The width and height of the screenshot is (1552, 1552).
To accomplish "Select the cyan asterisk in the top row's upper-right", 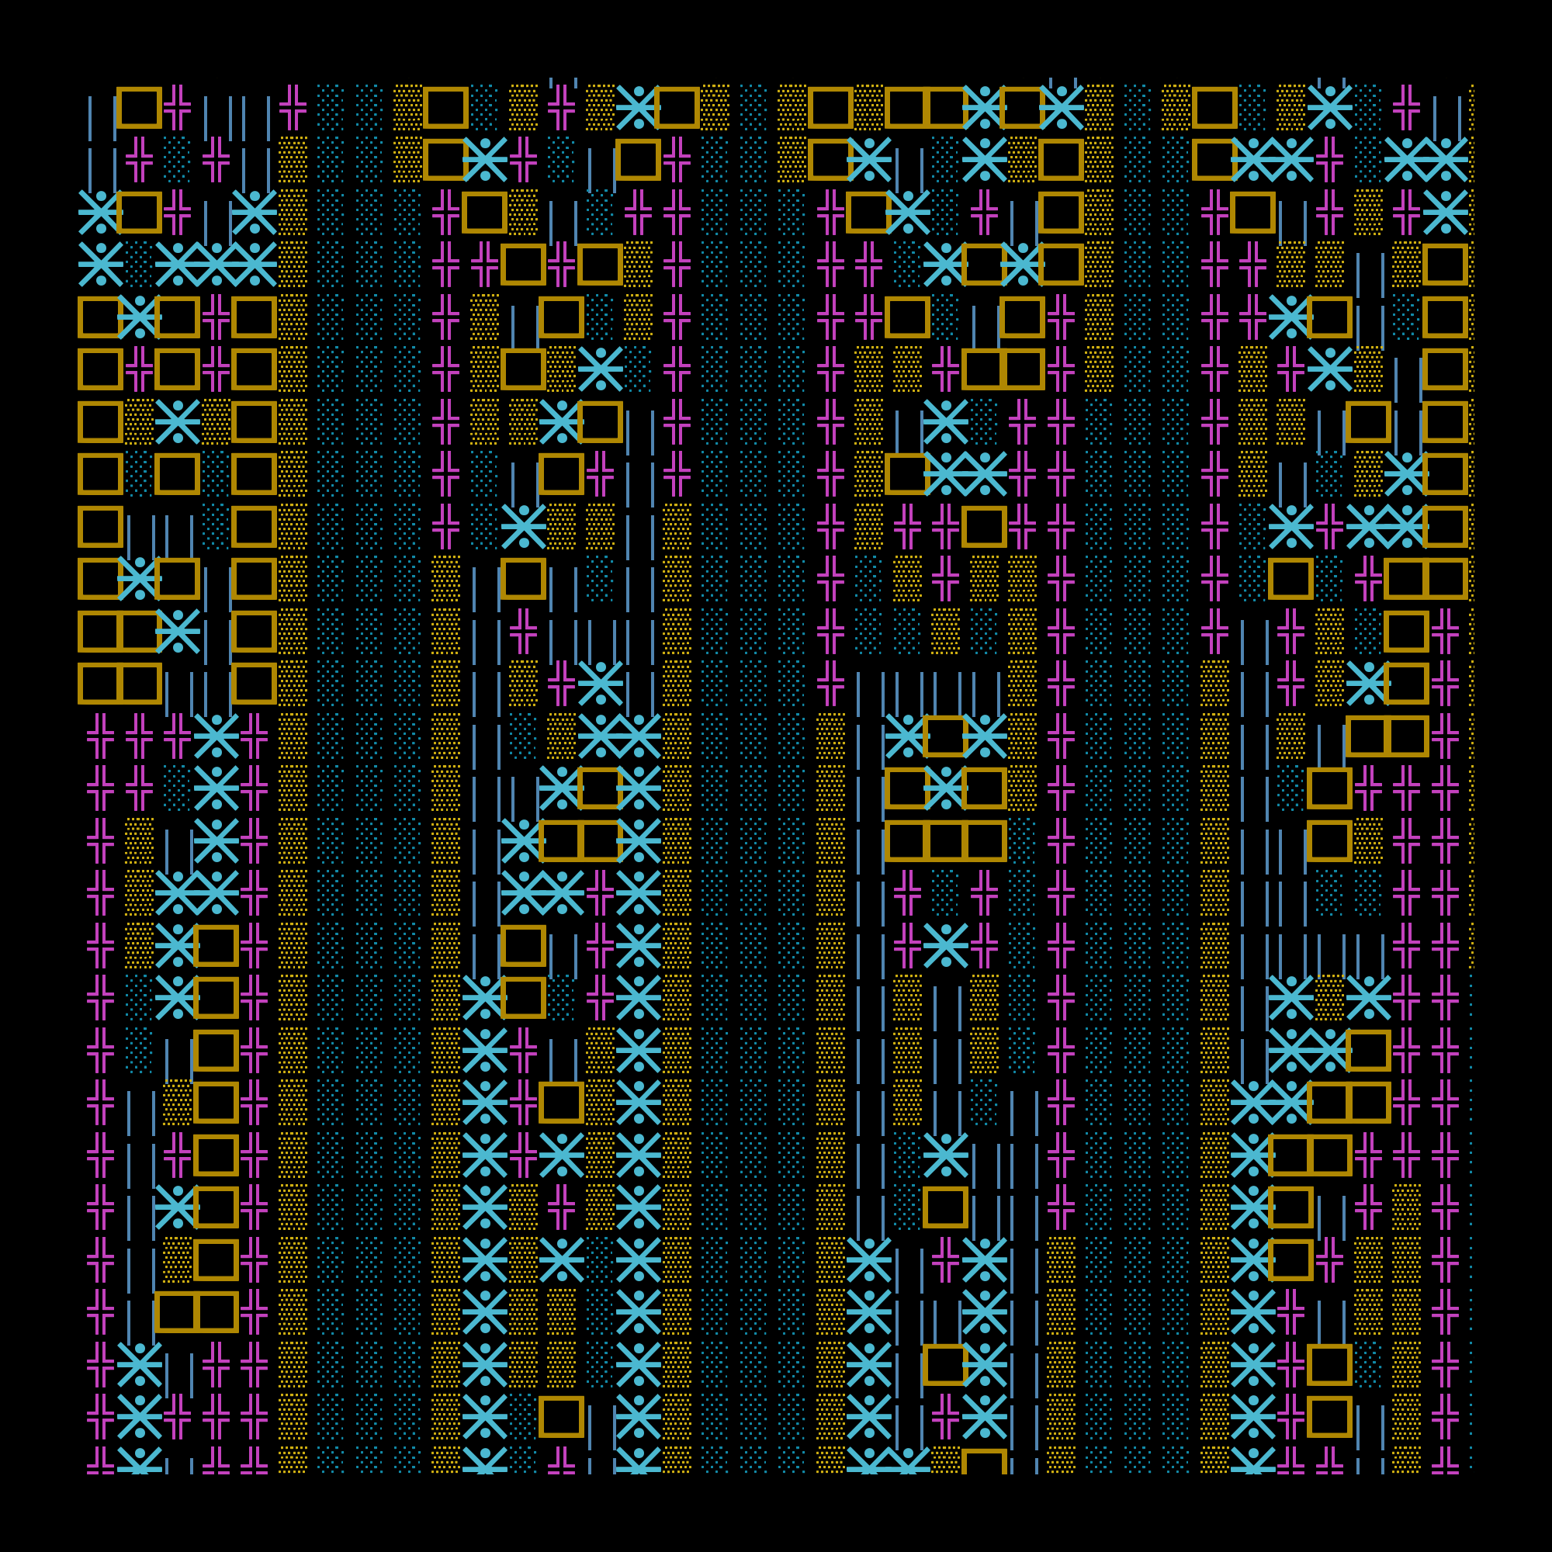I will [1329, 108].
